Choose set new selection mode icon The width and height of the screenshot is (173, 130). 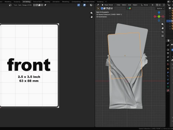(102, 8)
